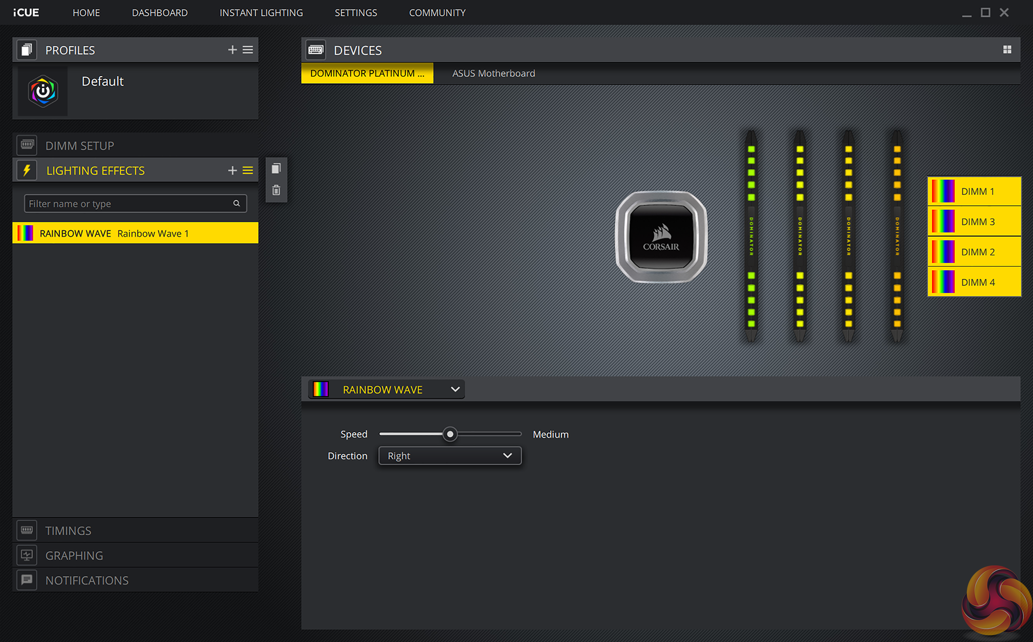This screenshot has width=1033, height=642.
Task: Click the trash icon to delete the effect
Action: pos(276,190)
